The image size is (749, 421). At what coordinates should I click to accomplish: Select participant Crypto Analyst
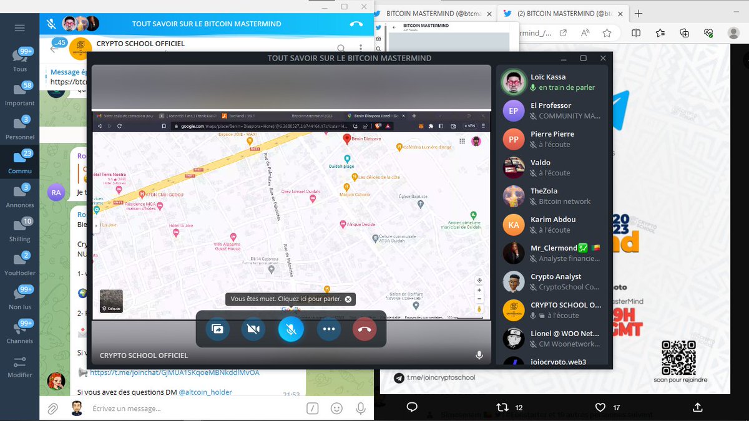pyautogui.click(x=553, y=281)
